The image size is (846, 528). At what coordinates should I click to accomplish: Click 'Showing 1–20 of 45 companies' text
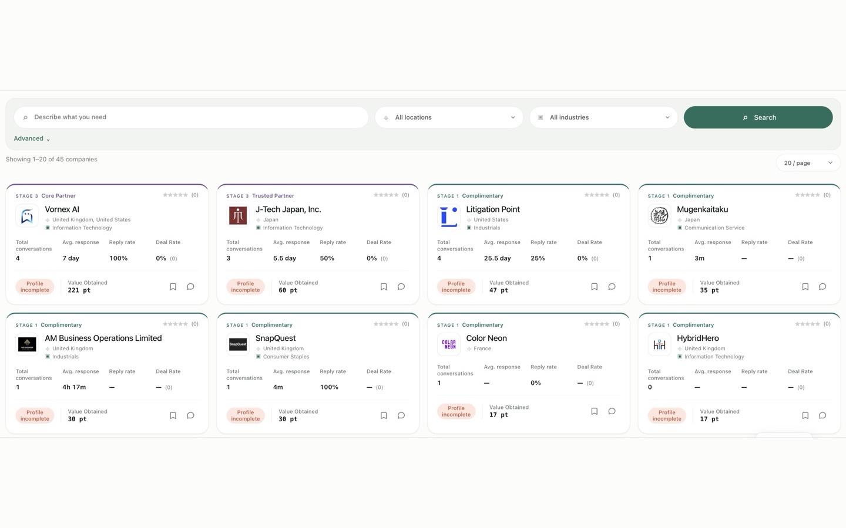(x=52, y=160)
